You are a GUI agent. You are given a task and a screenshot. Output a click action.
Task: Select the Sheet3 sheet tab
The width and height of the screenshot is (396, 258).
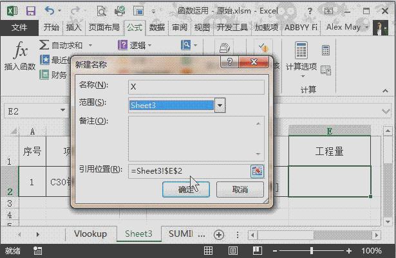[138, 234]
